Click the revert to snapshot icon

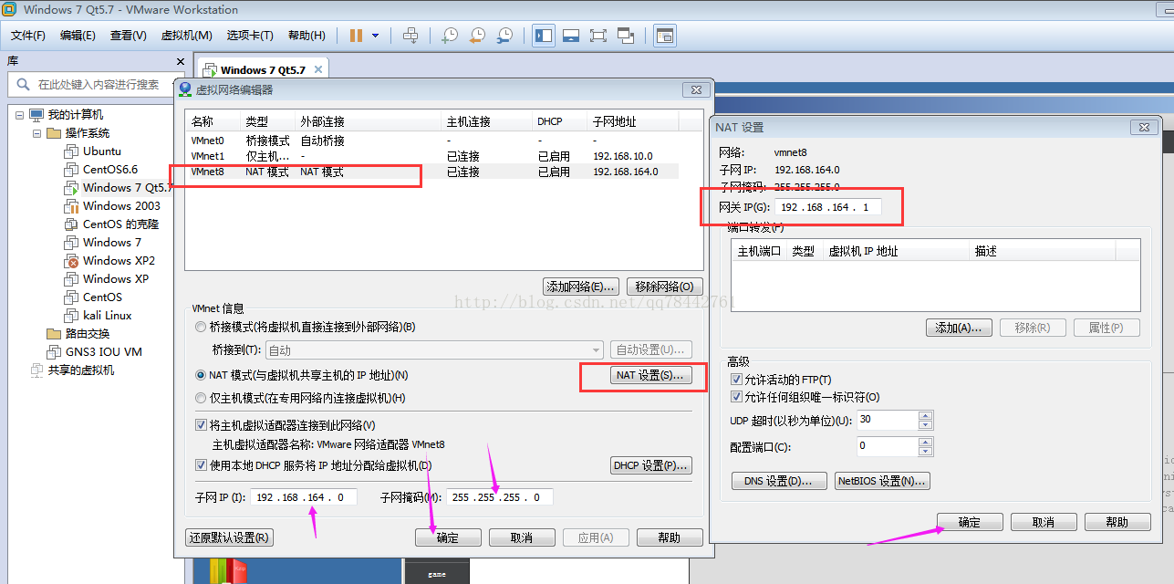pyautogui.click(x=477, y=36)
